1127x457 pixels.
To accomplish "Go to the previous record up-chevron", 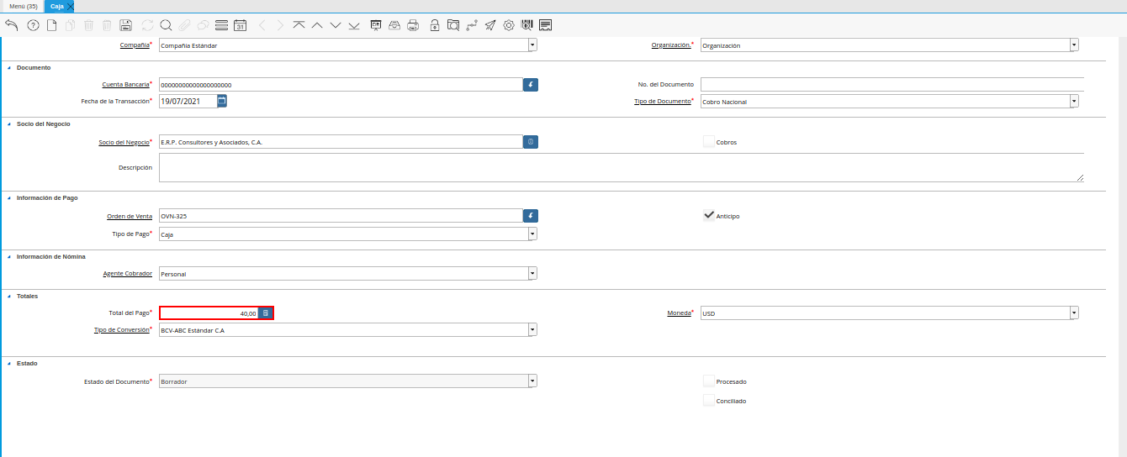I will 317,25.
